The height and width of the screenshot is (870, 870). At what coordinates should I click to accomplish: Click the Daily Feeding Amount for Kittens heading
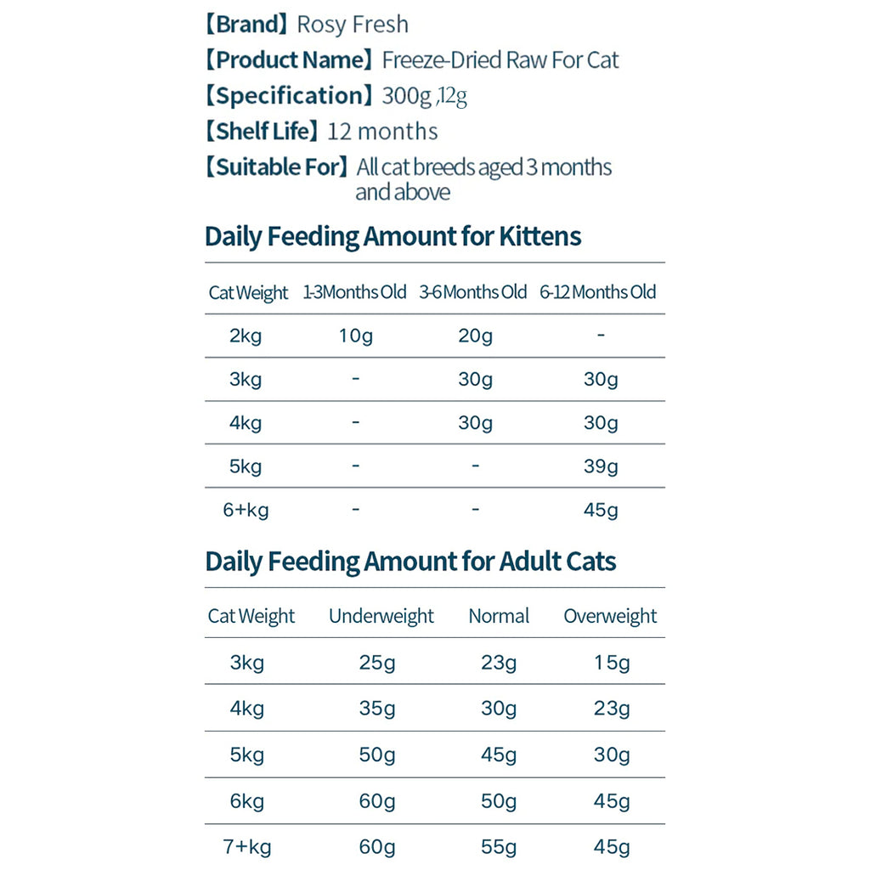393,236
